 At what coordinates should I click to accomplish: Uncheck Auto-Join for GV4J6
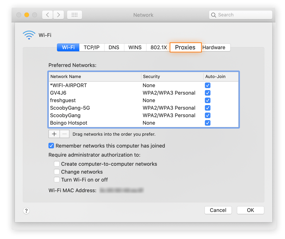[x=207, y=93]
